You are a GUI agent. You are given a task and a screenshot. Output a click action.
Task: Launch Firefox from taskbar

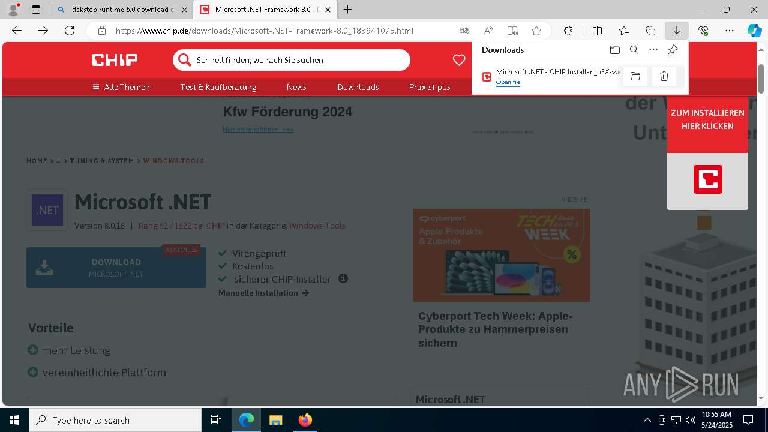[x=305, y=420]
